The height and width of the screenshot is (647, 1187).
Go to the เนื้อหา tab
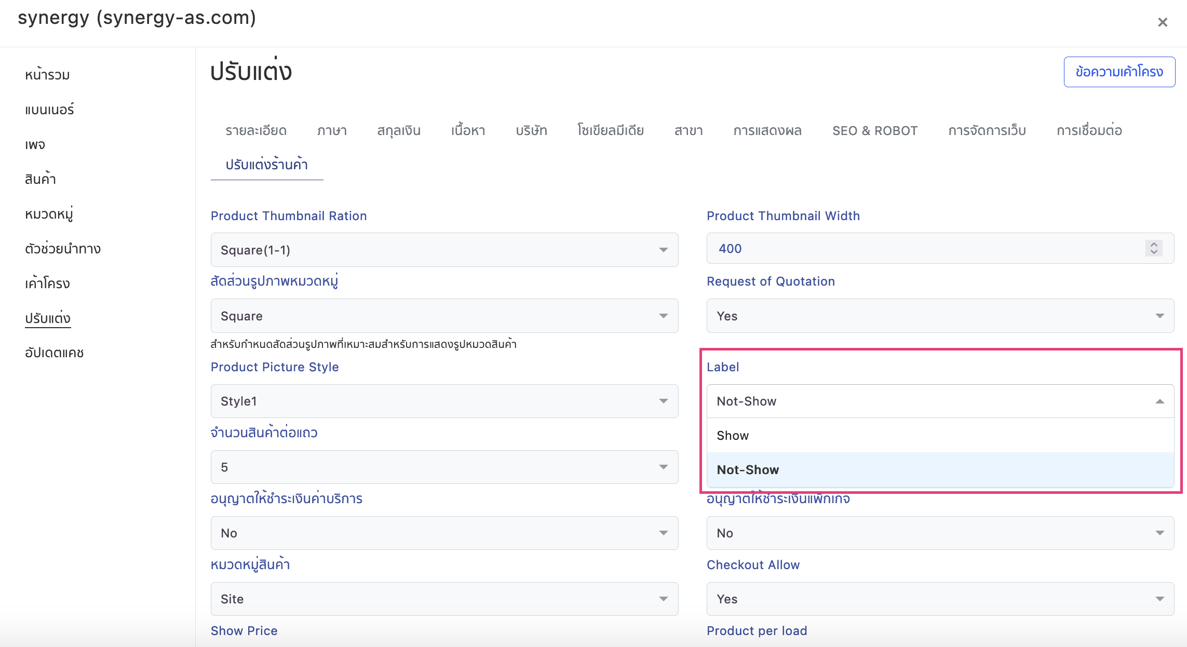click(x=468, y=130)
